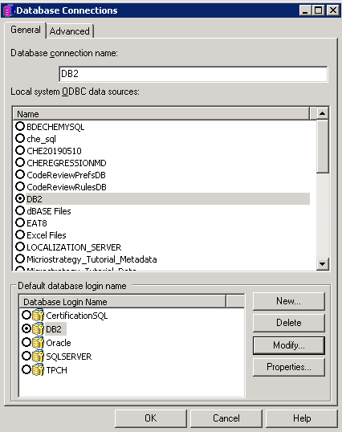Click the DB2 login key icon
Screen dimensions: 342x432
tap(38, 328)
